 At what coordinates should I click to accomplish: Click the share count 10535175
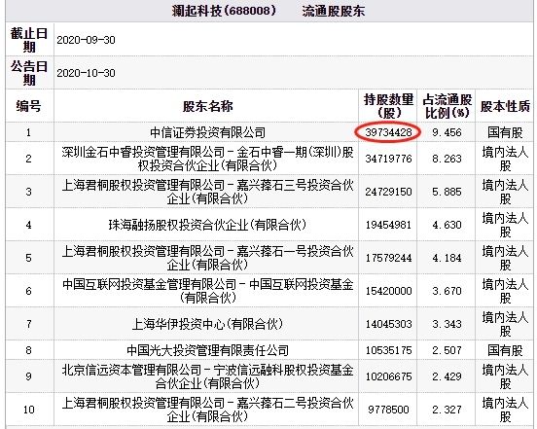388,350
